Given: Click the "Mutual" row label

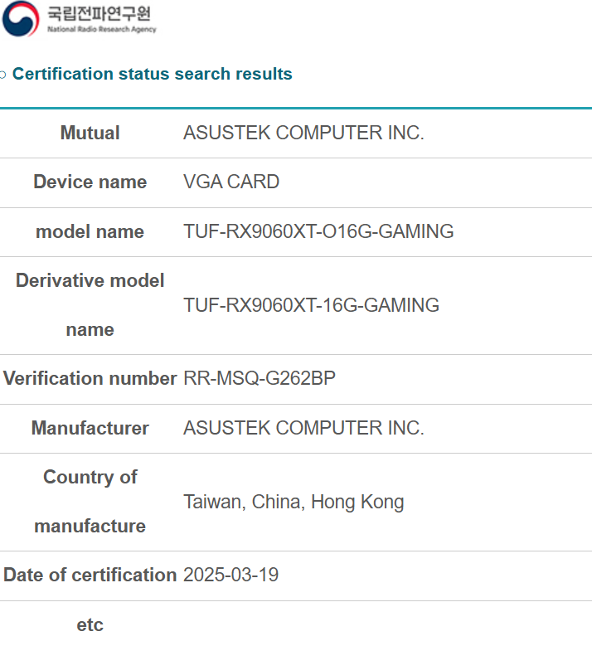Looking at the screenshot, I should [x=90, y=133].
